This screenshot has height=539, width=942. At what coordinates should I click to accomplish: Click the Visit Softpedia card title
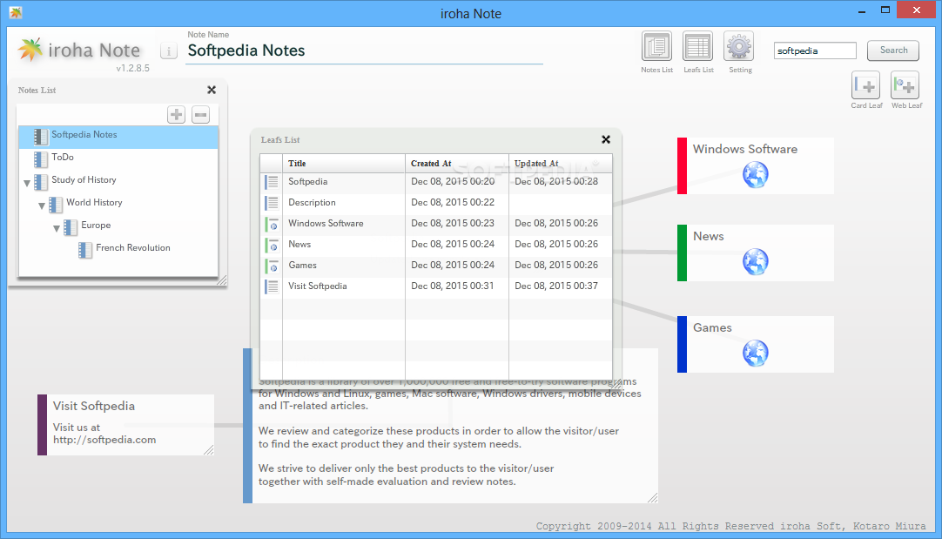94,406
